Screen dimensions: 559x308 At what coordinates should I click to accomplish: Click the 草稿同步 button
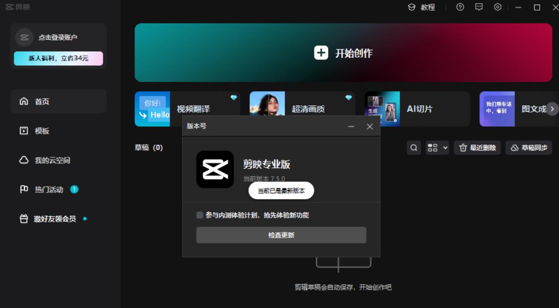tap(529, 148)
